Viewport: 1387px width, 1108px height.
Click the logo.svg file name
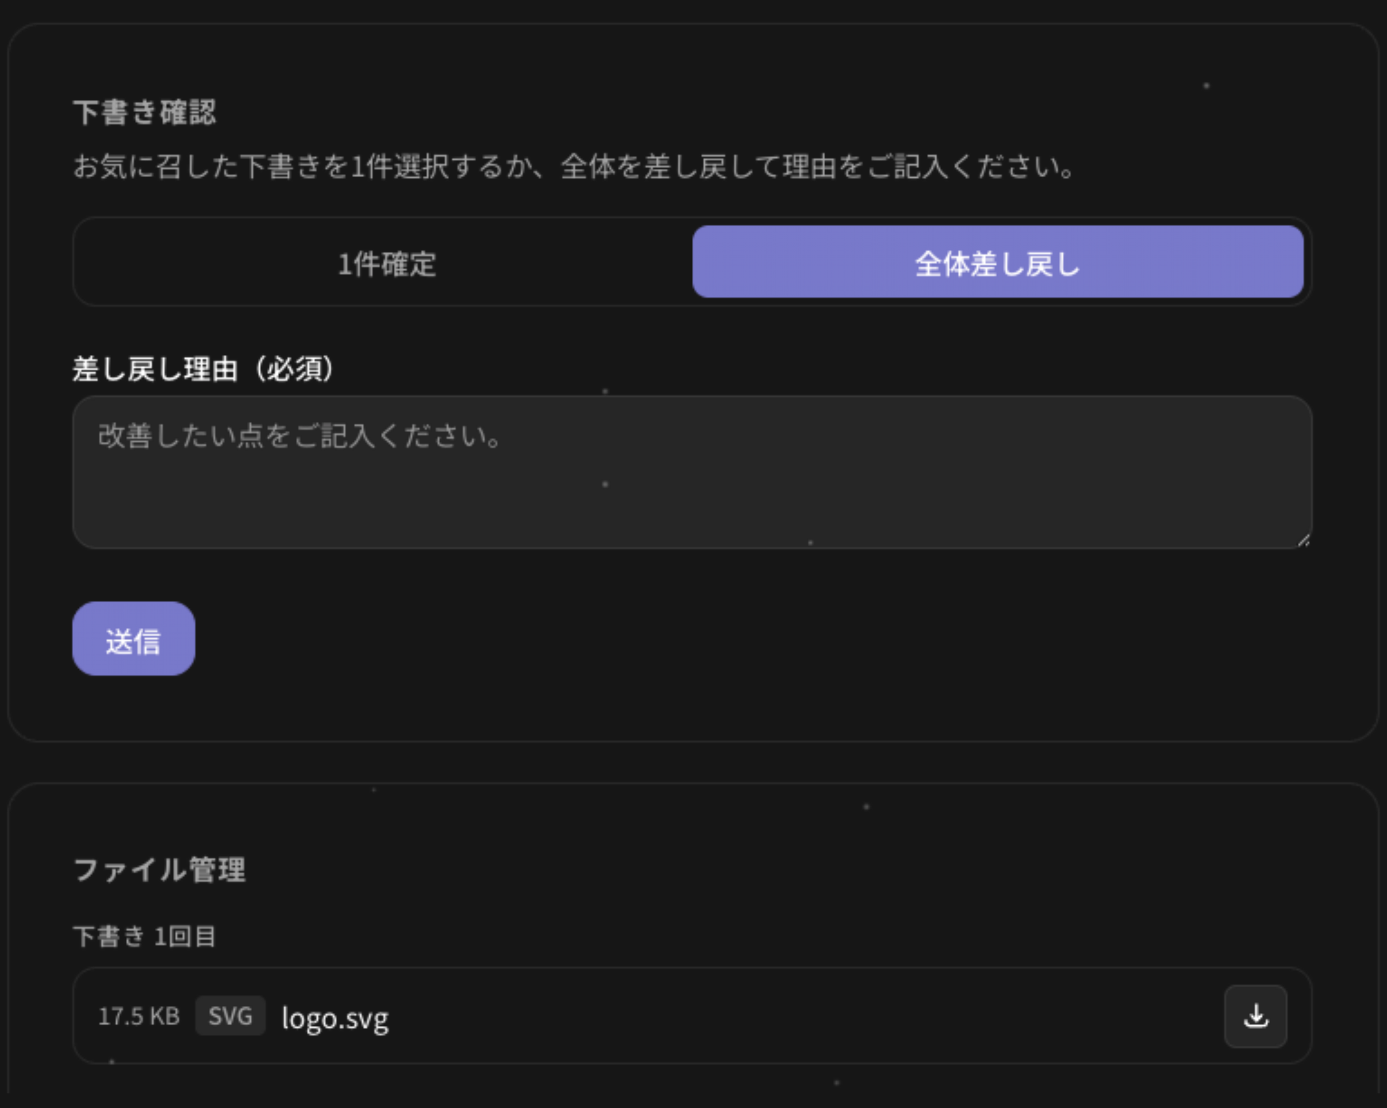(x=335, y=1017)
